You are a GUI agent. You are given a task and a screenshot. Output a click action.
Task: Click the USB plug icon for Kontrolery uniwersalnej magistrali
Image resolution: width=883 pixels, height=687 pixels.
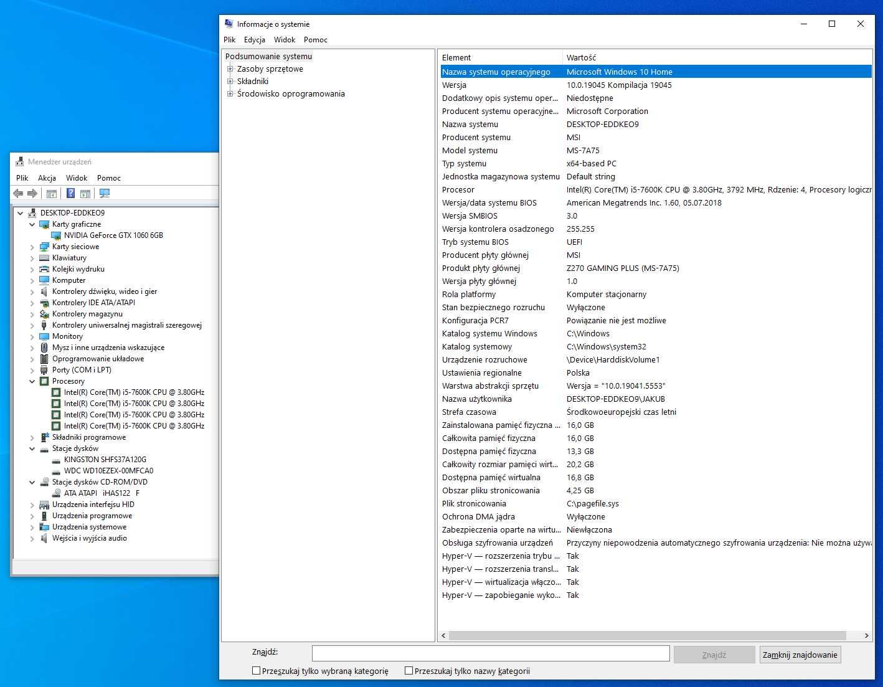click(x=44, y=325)
